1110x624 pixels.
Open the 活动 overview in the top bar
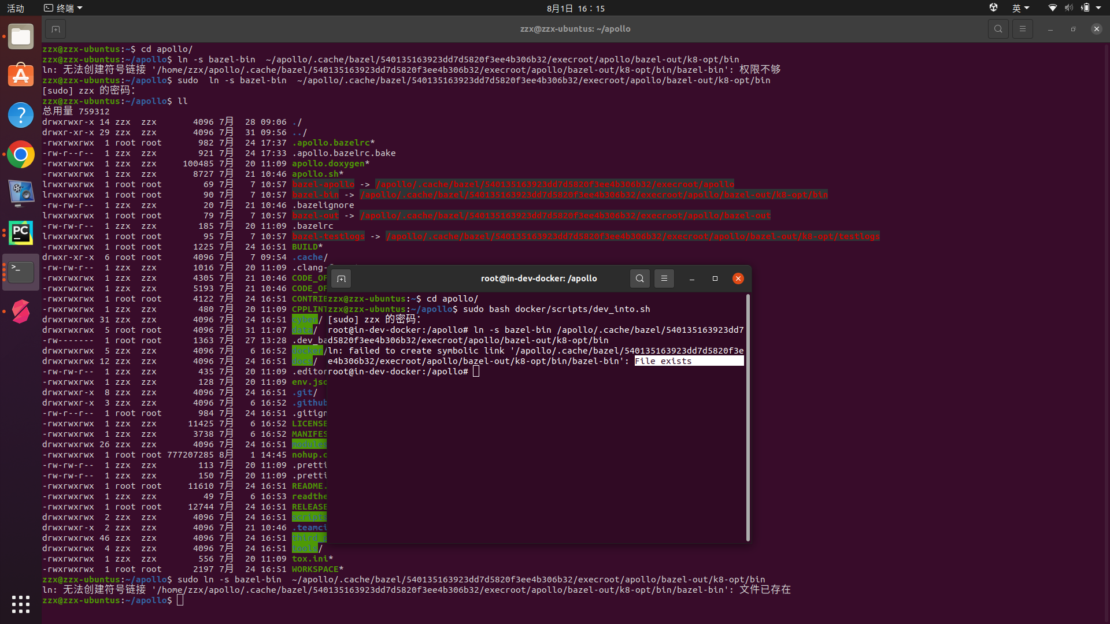click(16, 8)
